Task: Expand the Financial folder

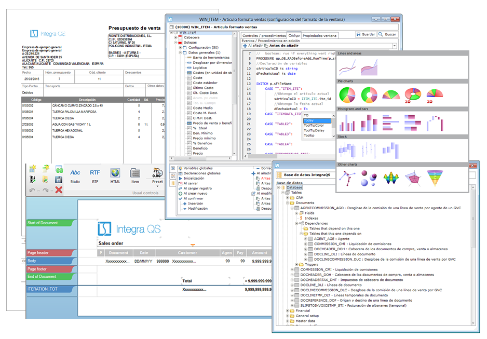Action: [288, 311]
